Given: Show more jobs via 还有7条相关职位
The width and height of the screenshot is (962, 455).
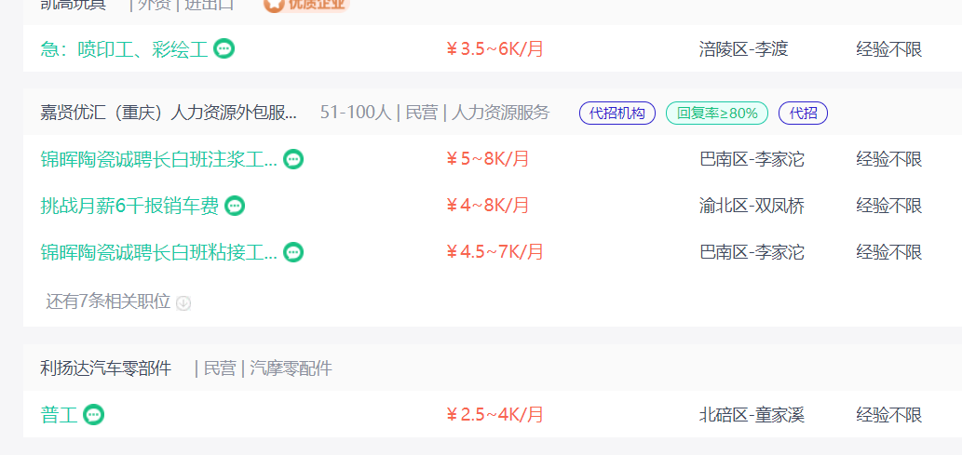Looking at the screenshot, I should [108, 301].
